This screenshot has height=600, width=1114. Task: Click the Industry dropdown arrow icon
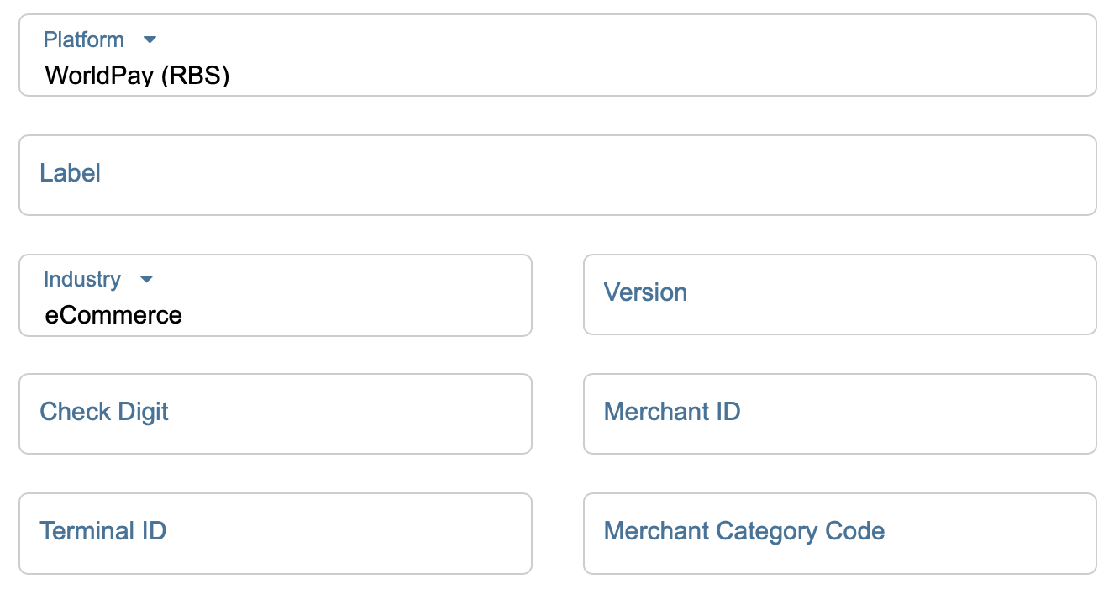click(146, 279)
